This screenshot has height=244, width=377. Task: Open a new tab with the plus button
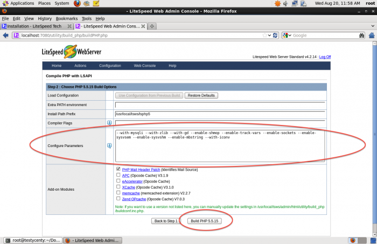[x=152, y=26]
